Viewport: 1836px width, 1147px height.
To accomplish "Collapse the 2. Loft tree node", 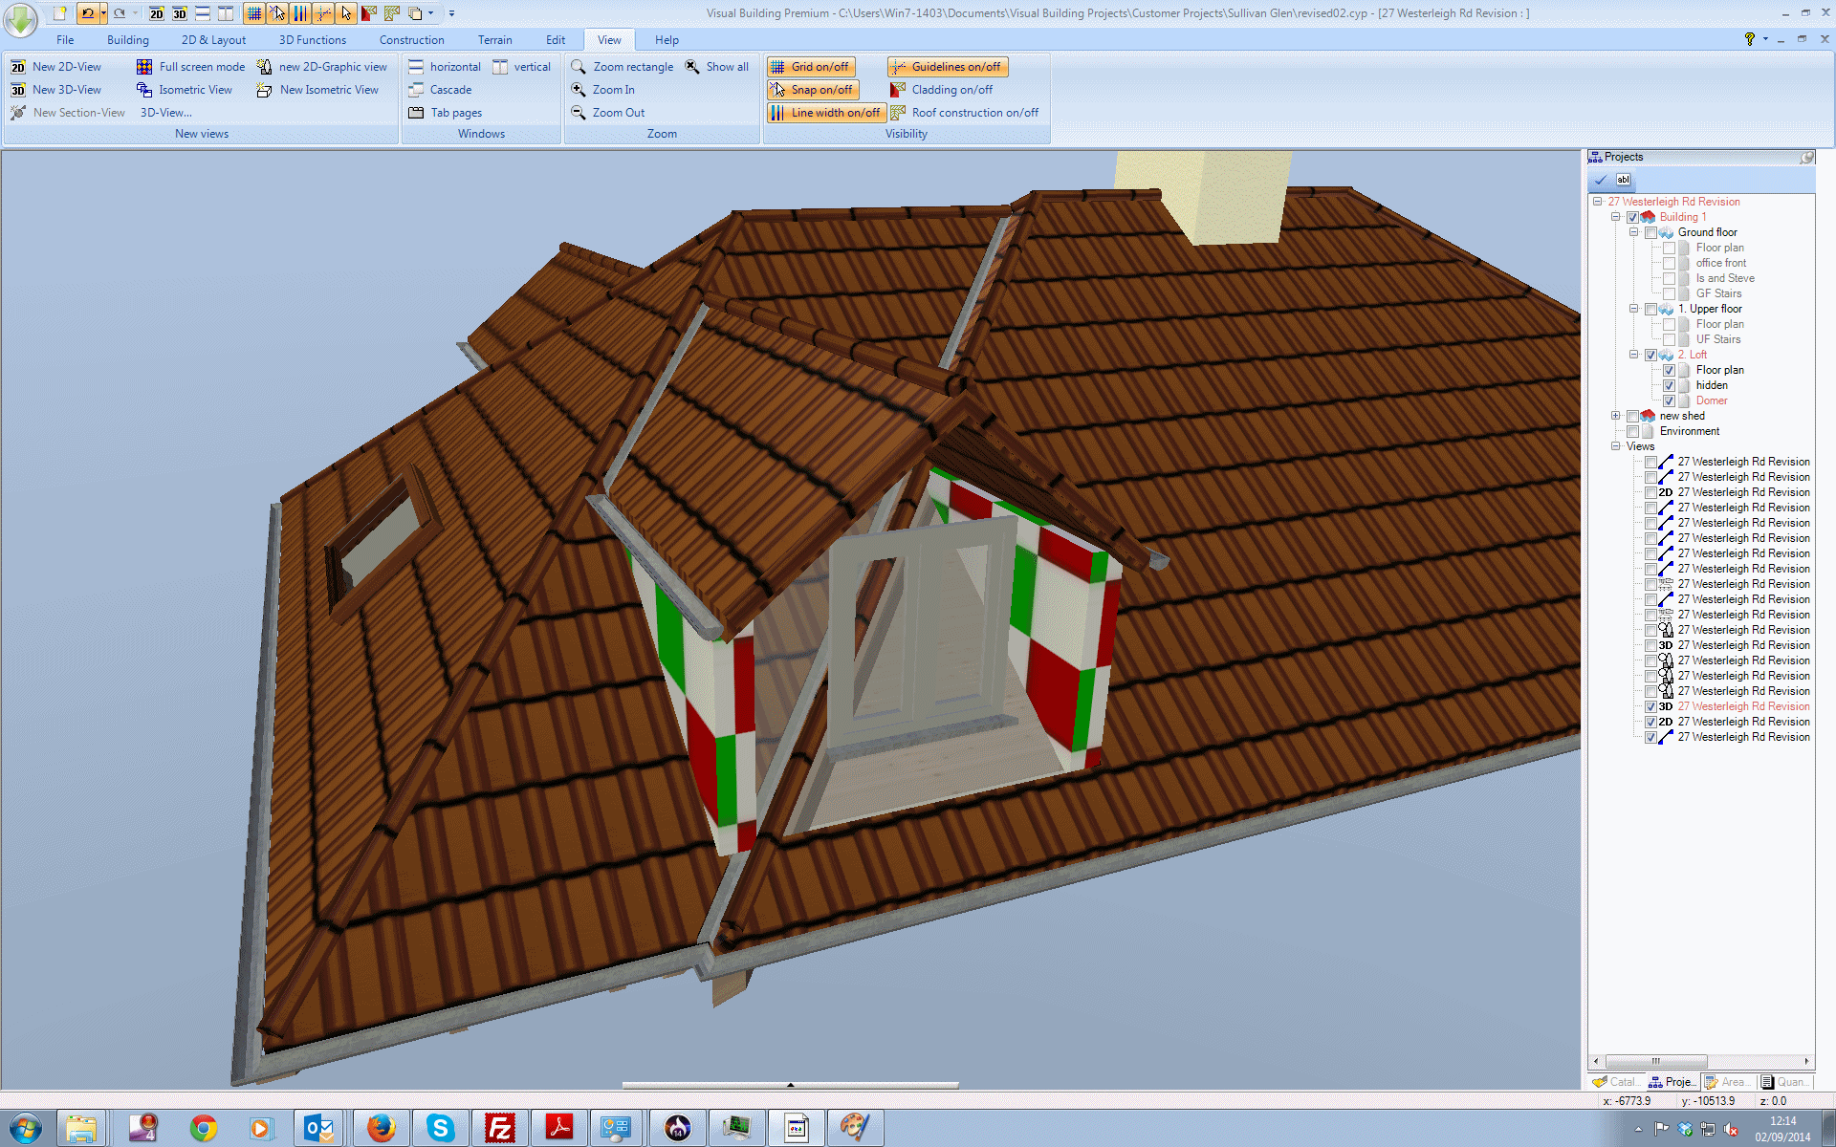I will [x=1634, y=355].
